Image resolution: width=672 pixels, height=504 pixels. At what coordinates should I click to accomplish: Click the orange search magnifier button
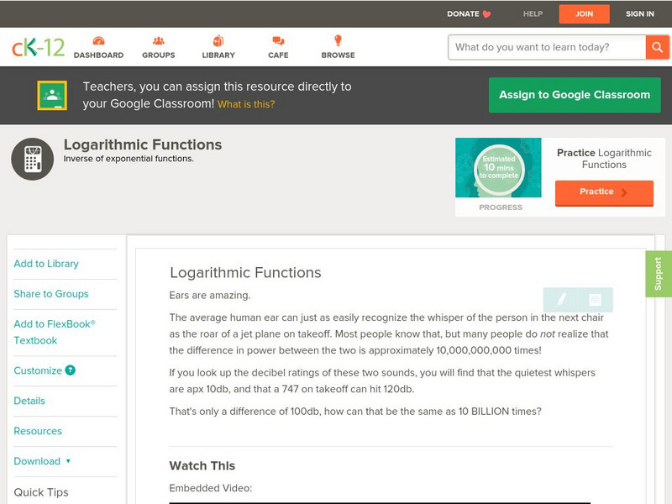(x=657, y=47)
